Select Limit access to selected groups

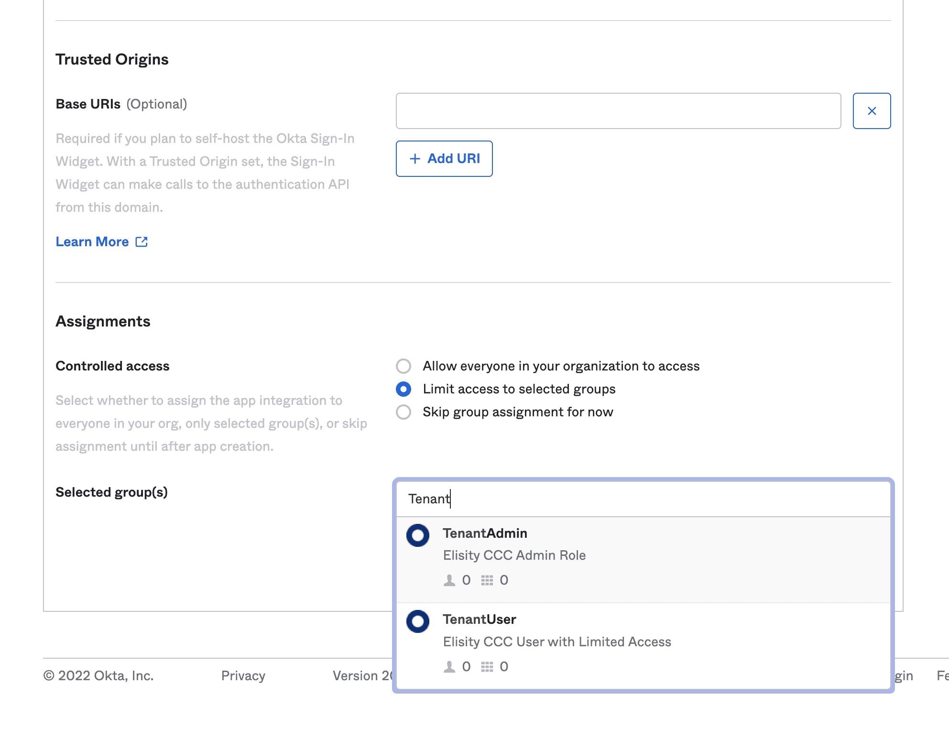click(x=404, y=389)
